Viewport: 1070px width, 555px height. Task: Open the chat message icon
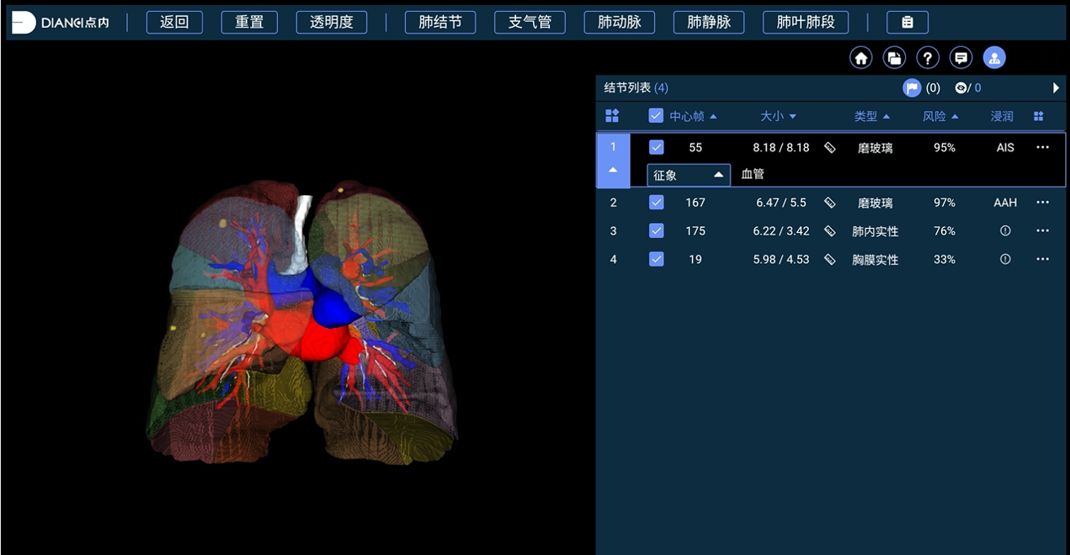[x=961, y=58]
